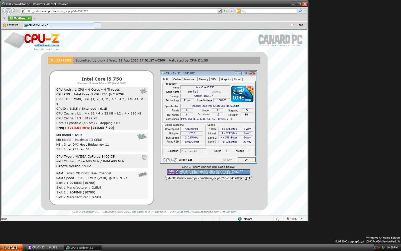Switch to the Graphics tab in CPU-Z

[x=226, y=79]
